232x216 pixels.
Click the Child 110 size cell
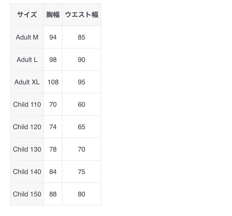pos(27,104)
